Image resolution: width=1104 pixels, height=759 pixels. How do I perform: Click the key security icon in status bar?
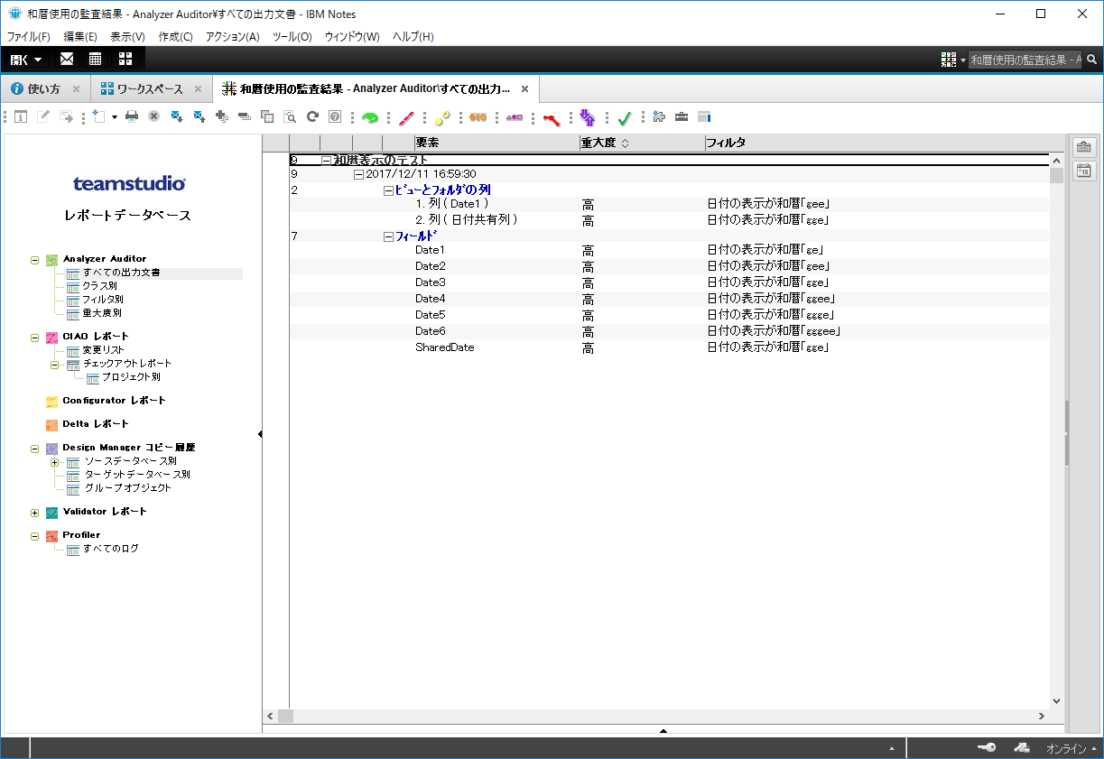click(x=987, y=748)
